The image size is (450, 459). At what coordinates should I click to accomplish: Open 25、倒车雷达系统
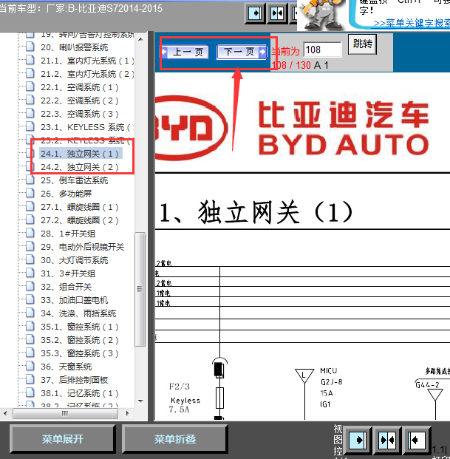click(x=75, y=180)
